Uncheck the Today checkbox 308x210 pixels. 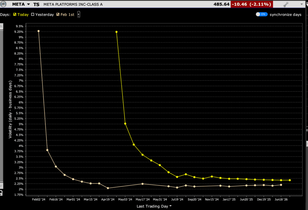[14, 14]
